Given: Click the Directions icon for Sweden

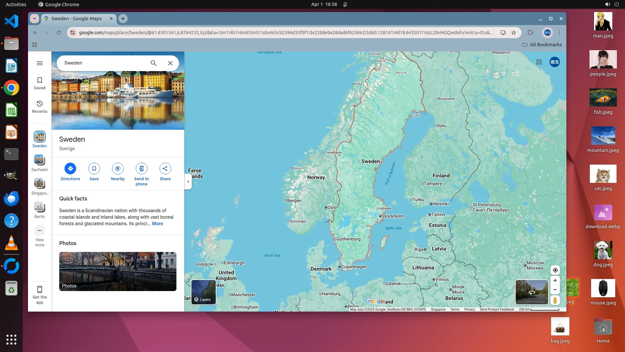Looking at the screenshot, I should click(x=70, y=169).
